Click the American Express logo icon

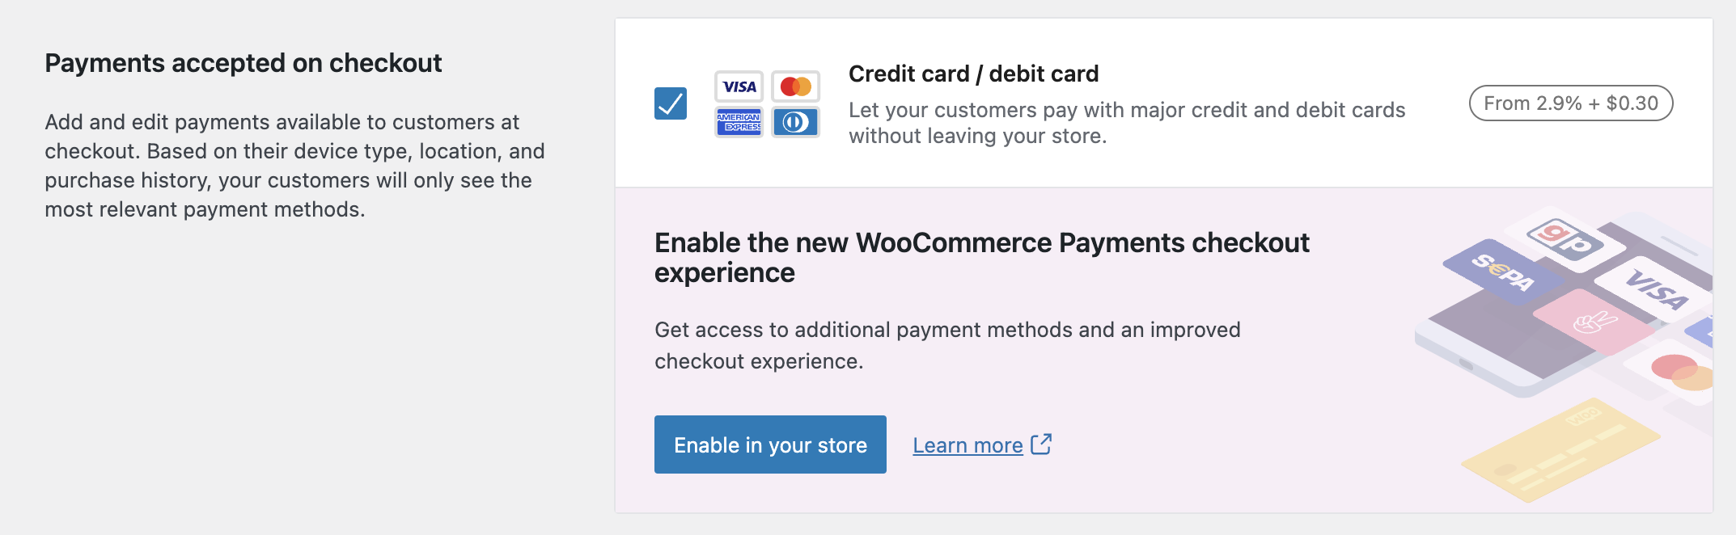[739, 122]
